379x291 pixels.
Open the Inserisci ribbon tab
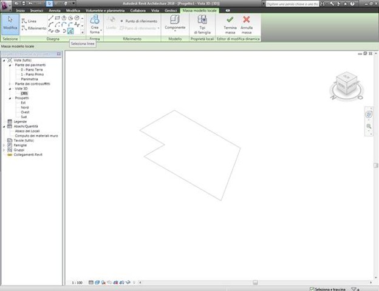[36, 11]
